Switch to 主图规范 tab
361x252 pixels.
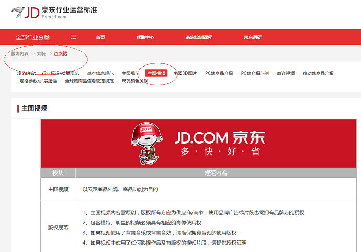(x=131, y=73)
